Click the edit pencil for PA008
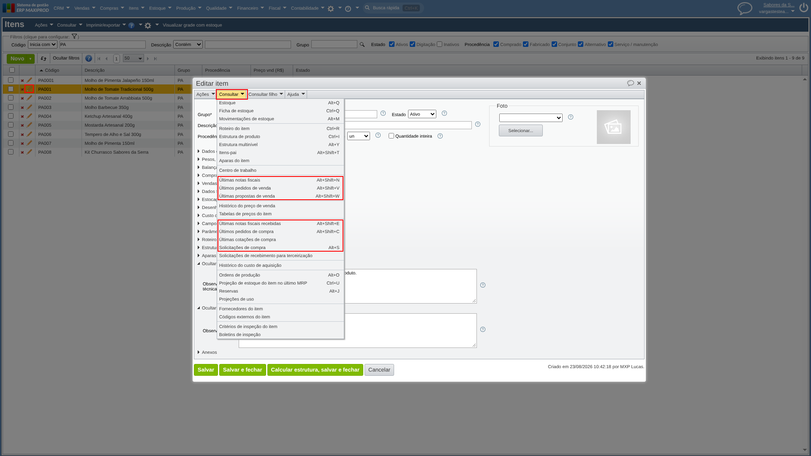 [x=29, y=152]
